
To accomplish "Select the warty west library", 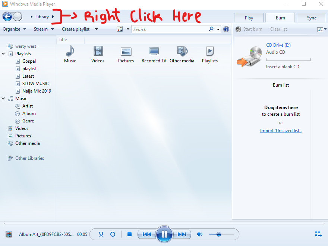I will tap(25, 46).
